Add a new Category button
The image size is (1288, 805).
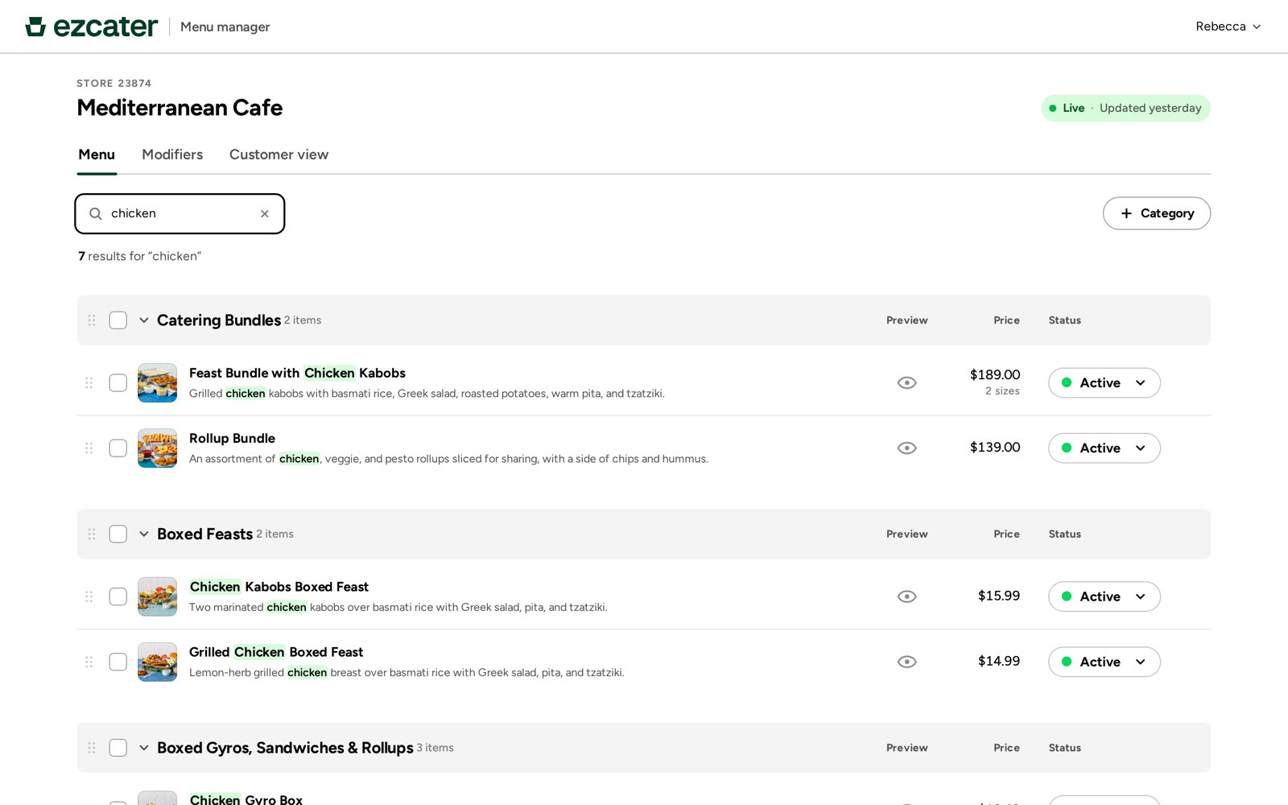[1157, 213]
